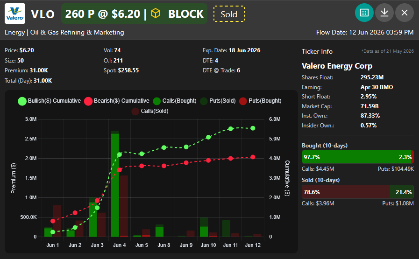The width and height of the screenshot is (419, 259).
Task: Toggle Bullish($) Cumulative legend series
Action: [49, 101]
